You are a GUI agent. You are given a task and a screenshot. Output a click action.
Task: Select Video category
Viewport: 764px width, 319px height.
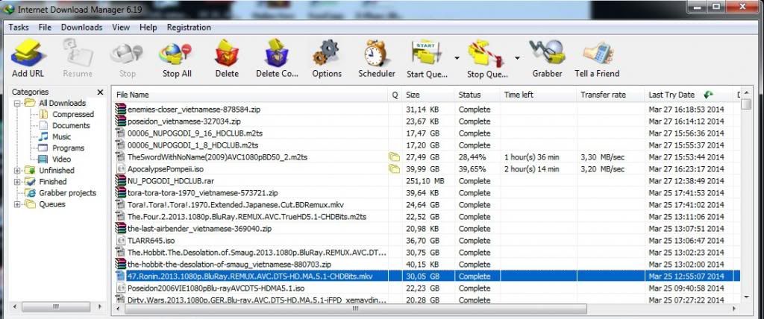(x=62, y=159)
